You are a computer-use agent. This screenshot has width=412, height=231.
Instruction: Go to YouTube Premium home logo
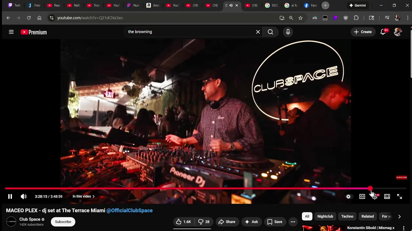click(x=33, y=32)
